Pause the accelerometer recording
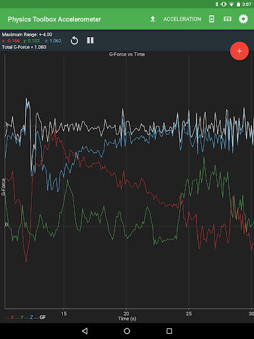254x339 pixels. point(90,40)
